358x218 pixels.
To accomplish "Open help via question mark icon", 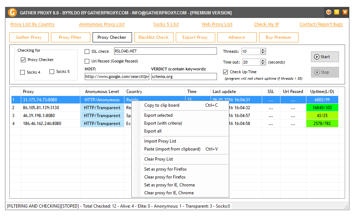I will tap(329, 12).
